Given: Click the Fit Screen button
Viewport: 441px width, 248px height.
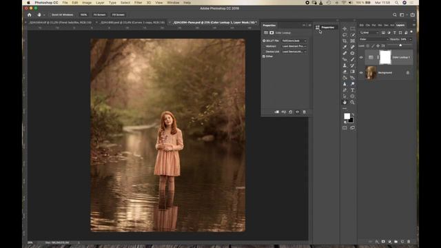Looking at the screenshot, I should pyautogui.click(x=99, y=14).
